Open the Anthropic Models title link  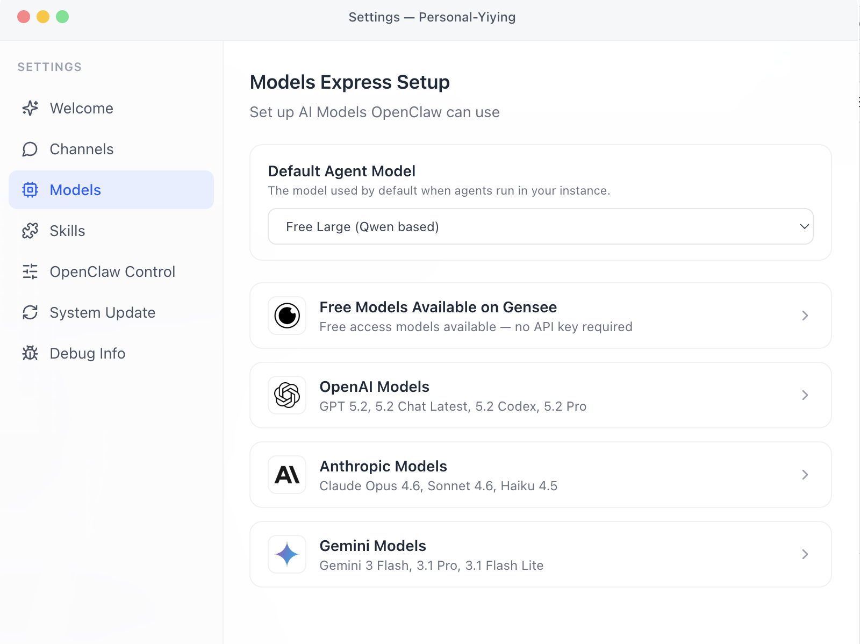pos(383,466)
